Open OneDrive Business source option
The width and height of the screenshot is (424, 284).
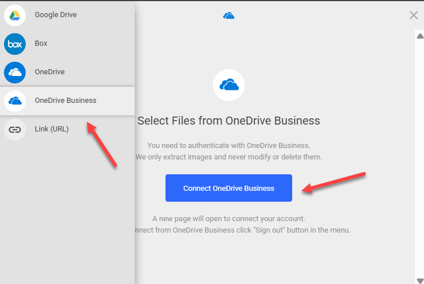67,101
